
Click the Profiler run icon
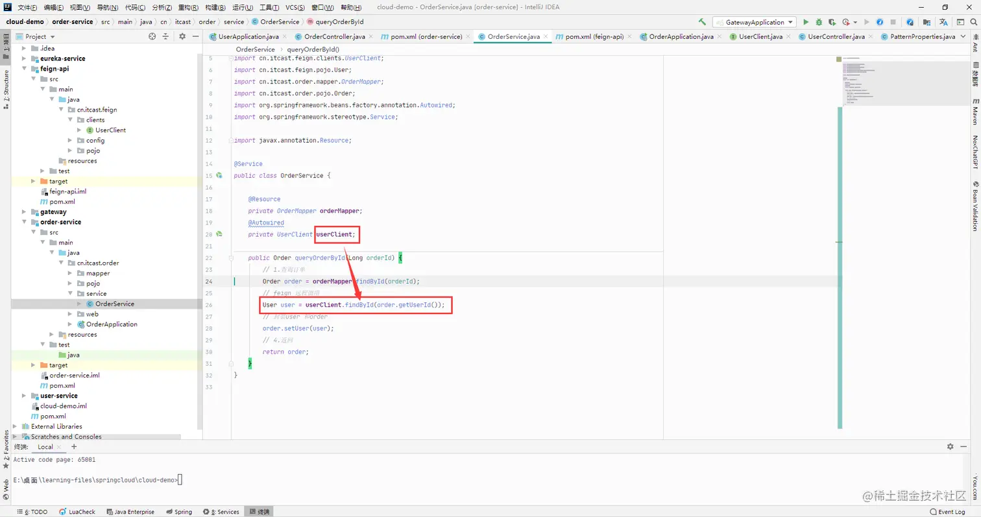[846, 22]
